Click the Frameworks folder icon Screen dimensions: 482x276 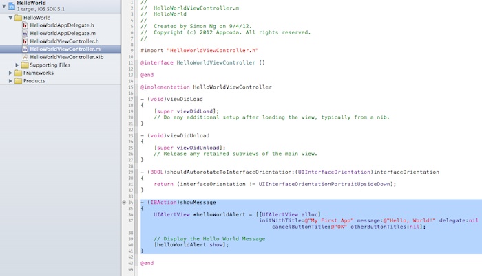pos(18,73)
